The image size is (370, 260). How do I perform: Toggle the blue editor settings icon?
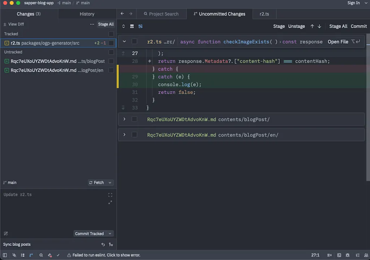pos(141,26)
